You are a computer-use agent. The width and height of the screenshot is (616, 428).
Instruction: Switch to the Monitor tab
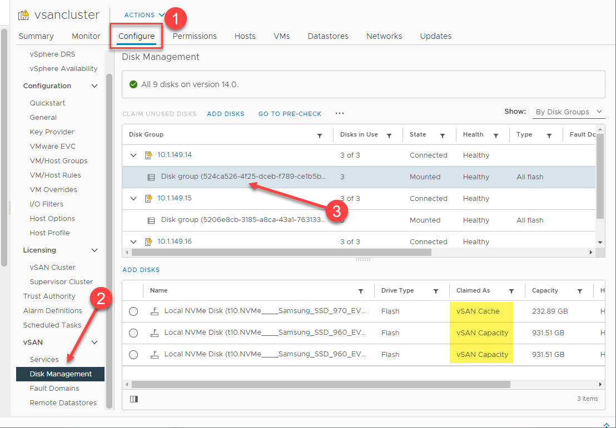[86, 36]
